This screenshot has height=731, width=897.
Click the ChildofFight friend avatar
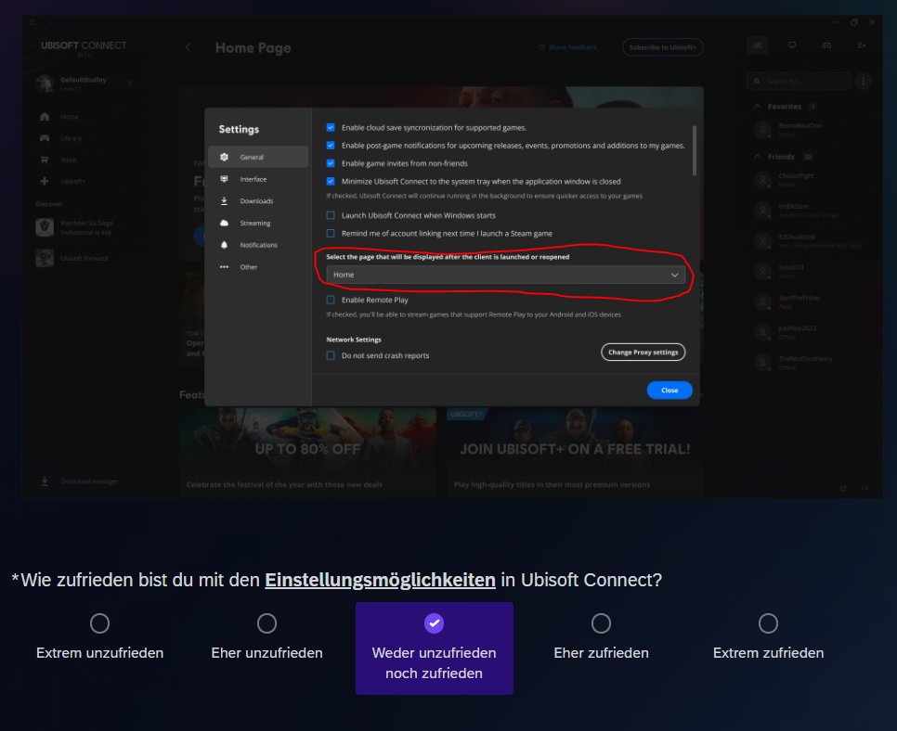[x=762, y=180]
